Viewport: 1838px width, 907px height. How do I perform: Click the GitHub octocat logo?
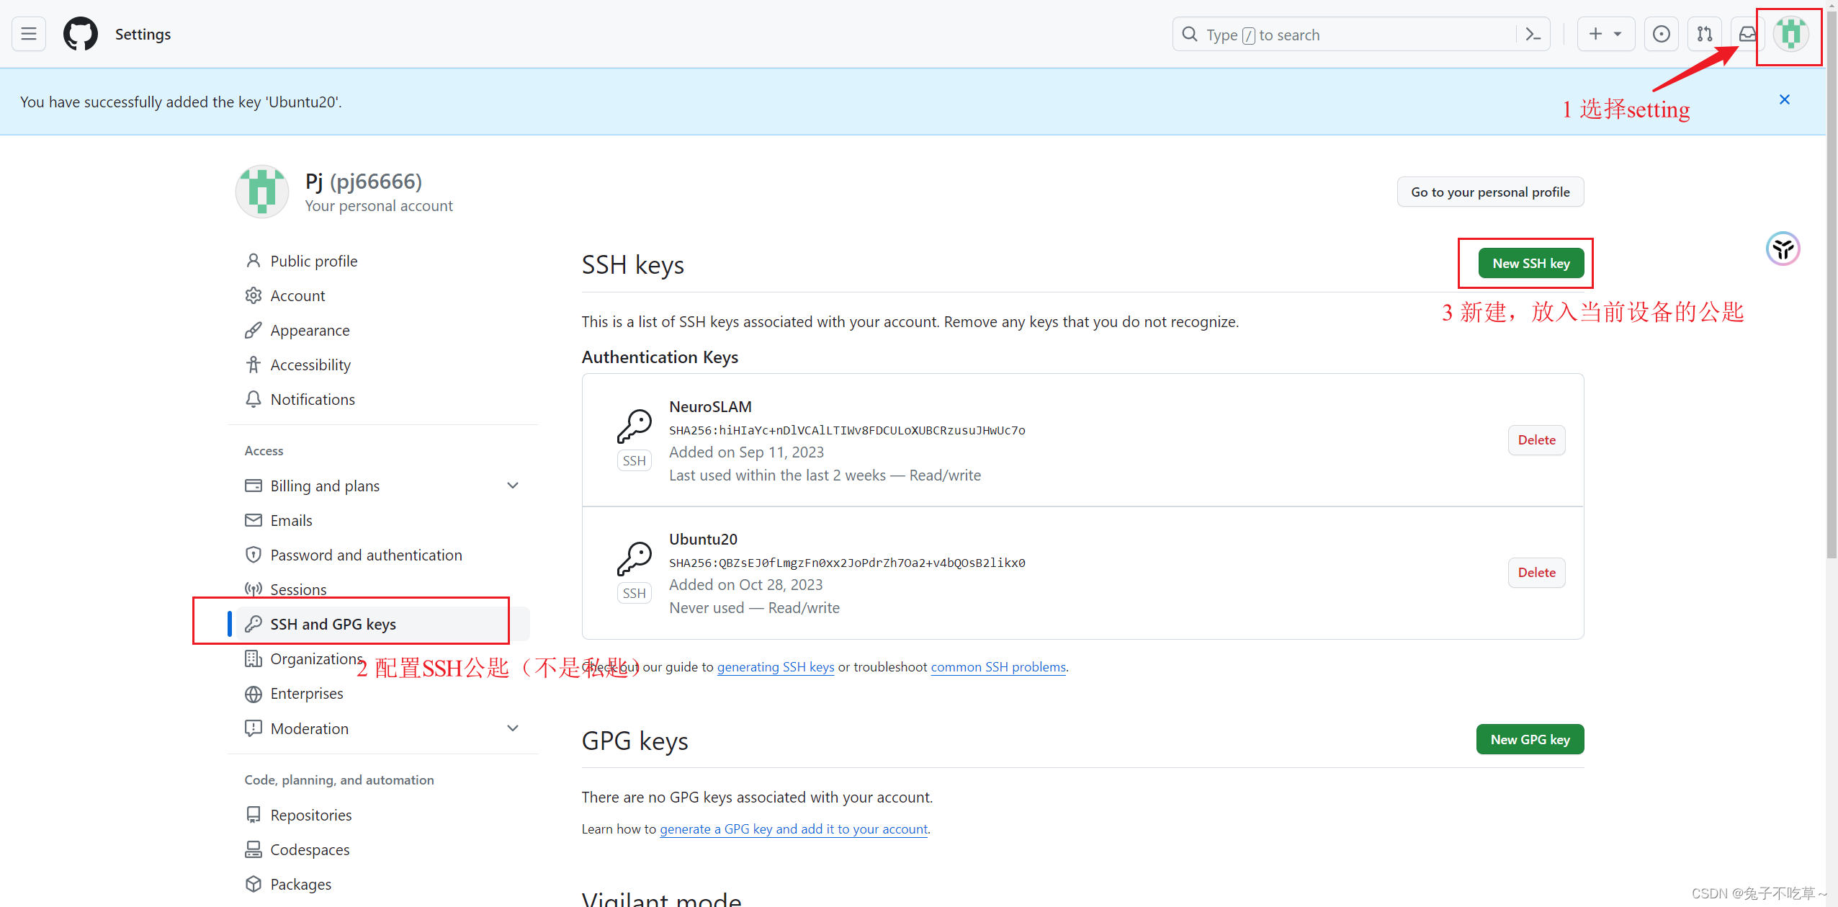coord(80,33)
